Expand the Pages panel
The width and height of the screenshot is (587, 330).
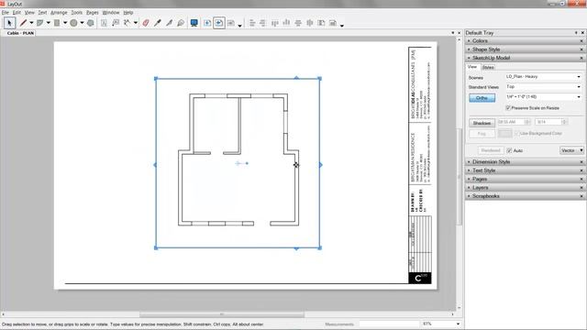click(x=480, y=180)
